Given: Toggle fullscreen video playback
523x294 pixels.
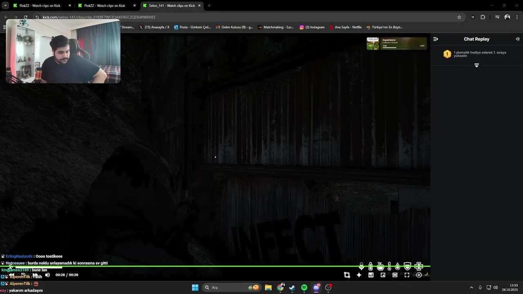Looking at the screenshot, I should 407,275.
